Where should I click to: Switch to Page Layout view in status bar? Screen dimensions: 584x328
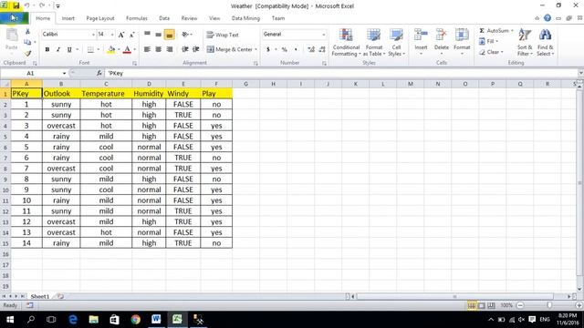(x=482, y=306)
